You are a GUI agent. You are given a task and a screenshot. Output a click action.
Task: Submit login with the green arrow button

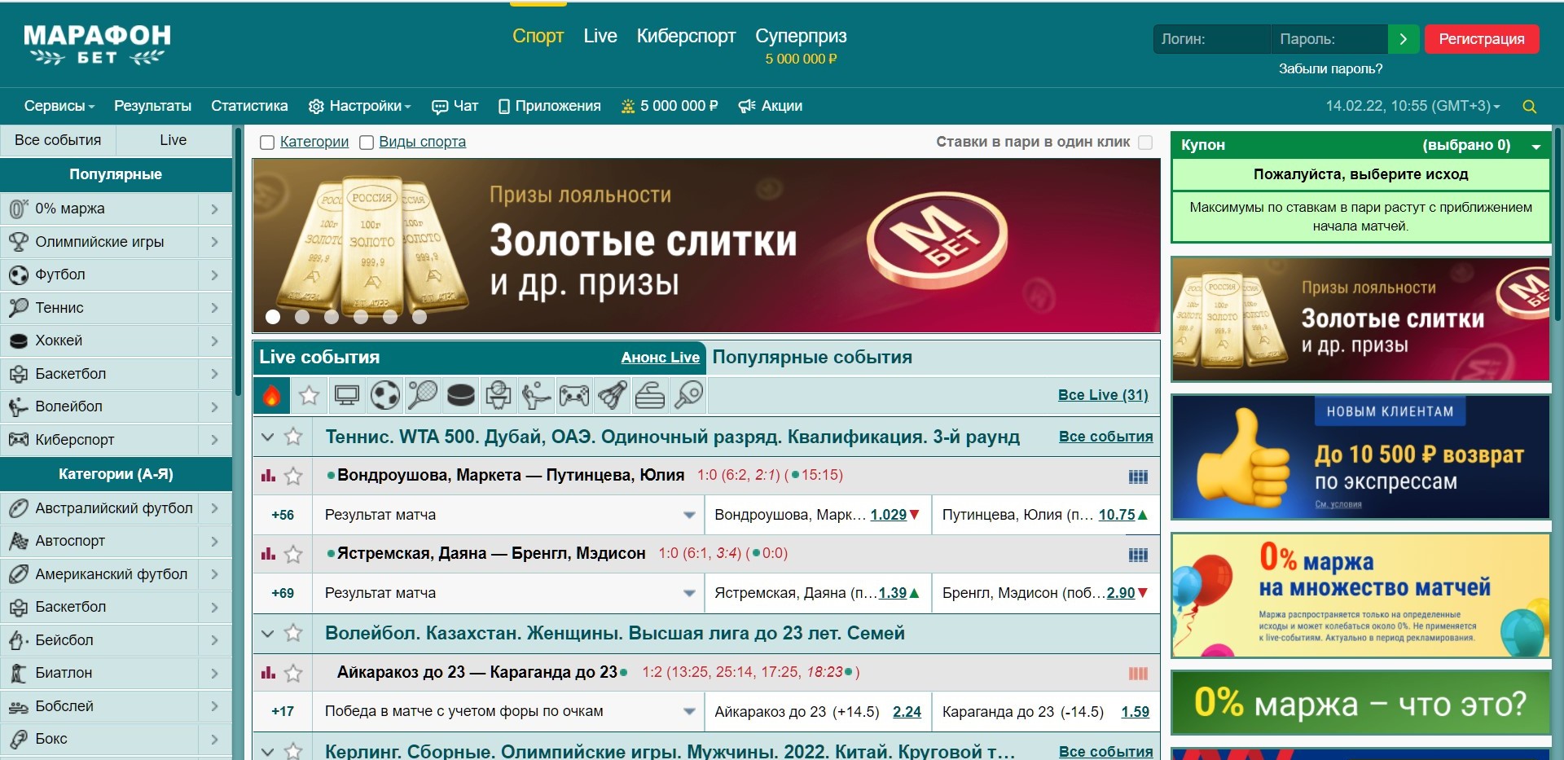pos(1403,39)
